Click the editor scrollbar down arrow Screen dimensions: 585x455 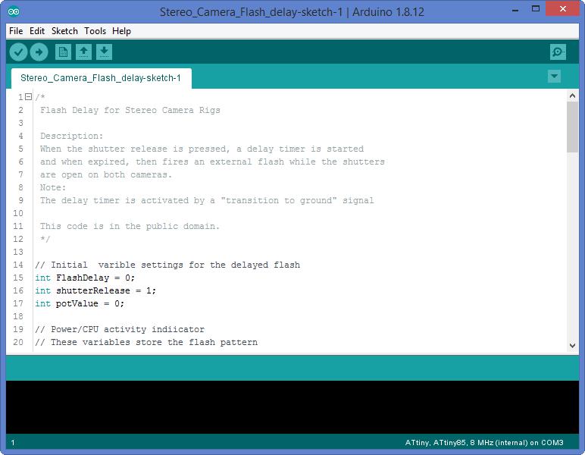[x=572, y=345]
